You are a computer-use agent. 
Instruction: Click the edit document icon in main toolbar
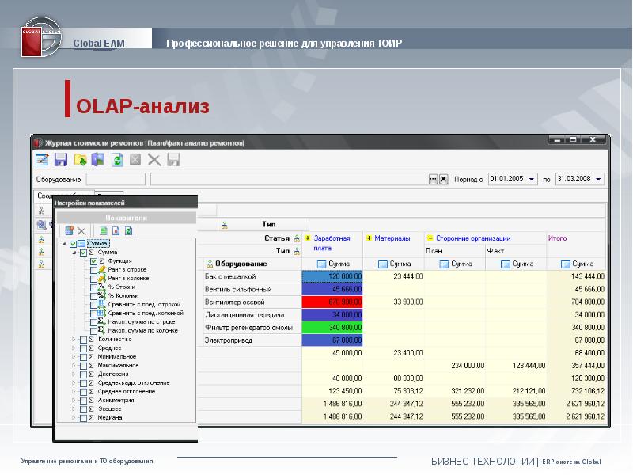click(x=42, y=160)
